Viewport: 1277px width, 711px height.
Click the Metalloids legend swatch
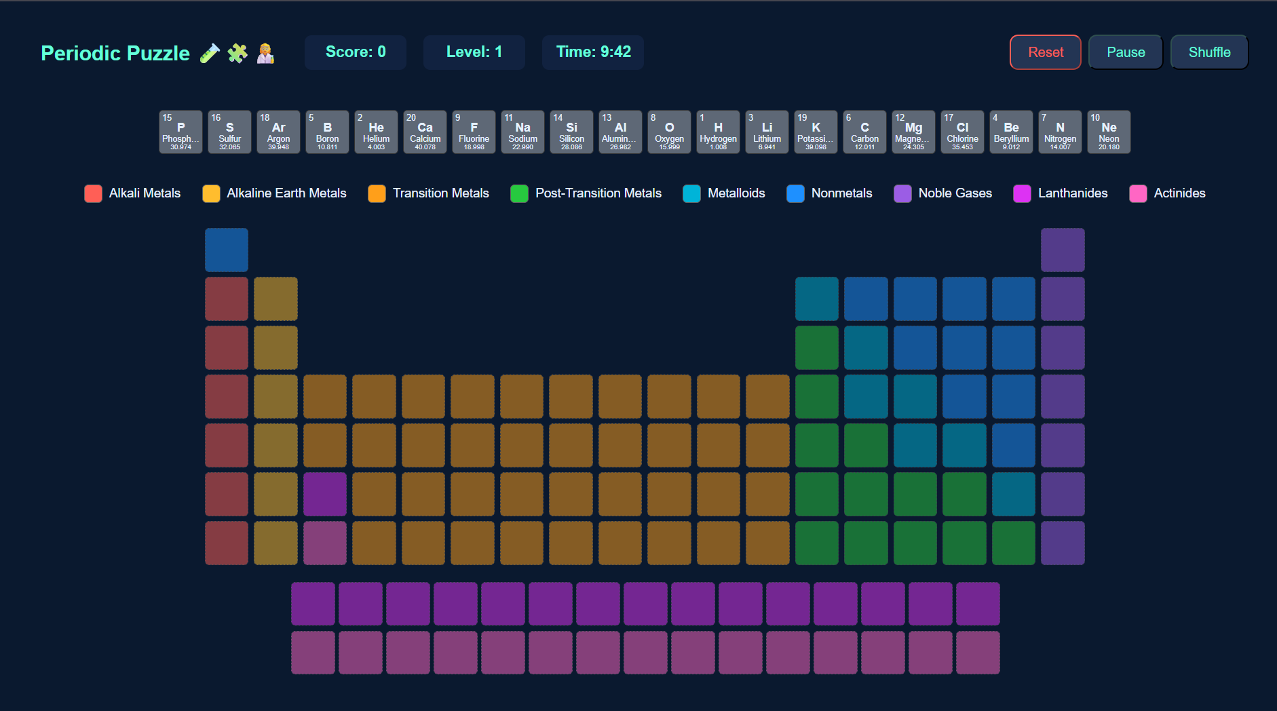coord(691,193)
